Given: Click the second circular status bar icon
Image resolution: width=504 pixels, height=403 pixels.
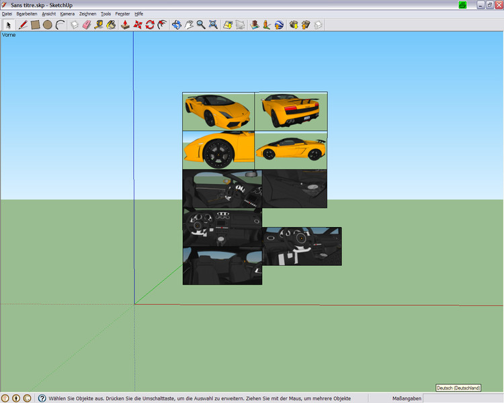Looking at the screenshot, I should tap(16, 398).
